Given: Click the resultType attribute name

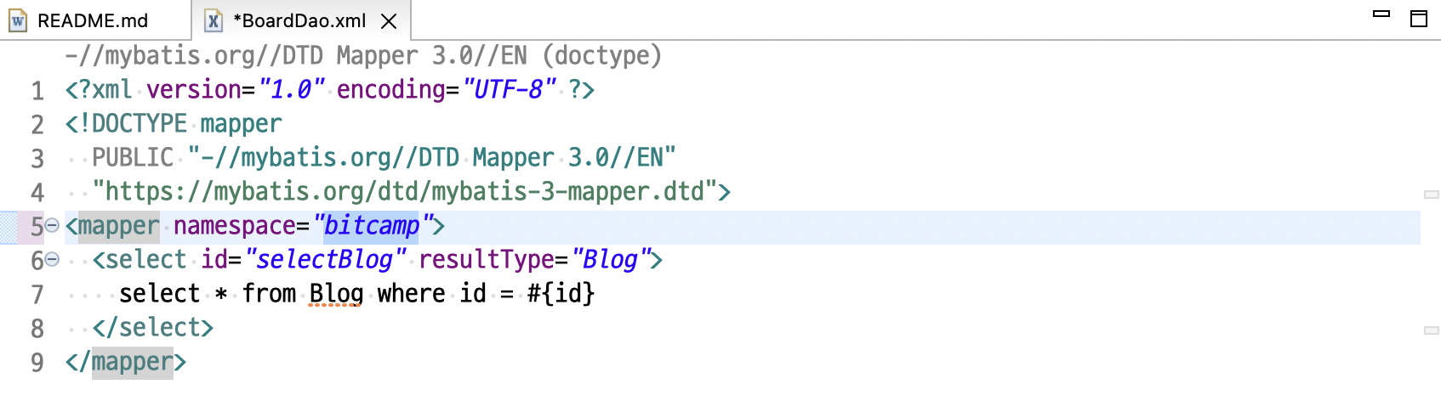Looking at the screenshot, I should tap(487, 259).
